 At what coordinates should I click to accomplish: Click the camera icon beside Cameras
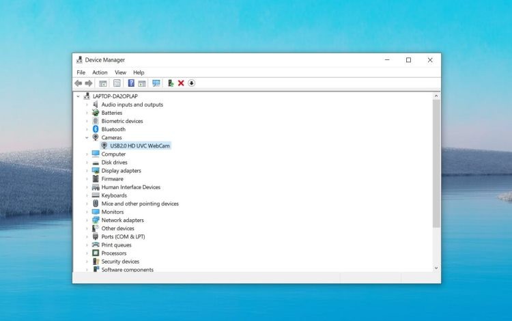(x=96, y=137)
